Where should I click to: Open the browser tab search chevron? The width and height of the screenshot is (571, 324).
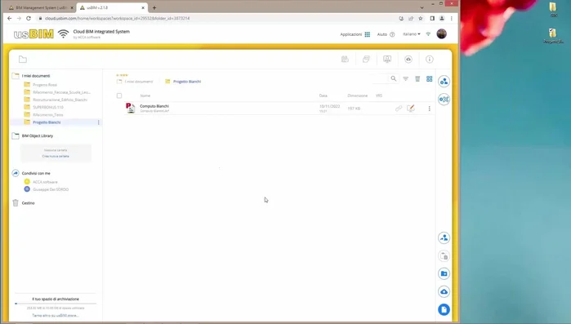point(422,7)
